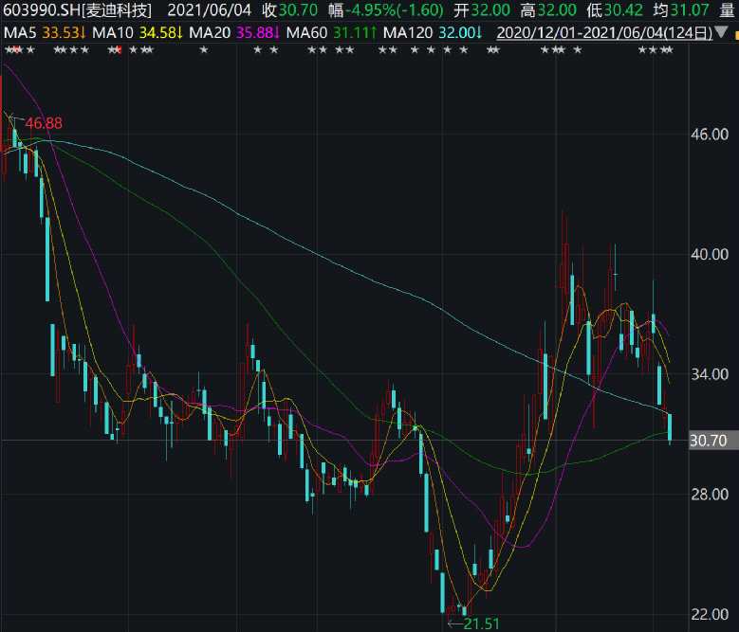Click the opening price 开32.00
739x632 pixels.
tap(482, 9)
